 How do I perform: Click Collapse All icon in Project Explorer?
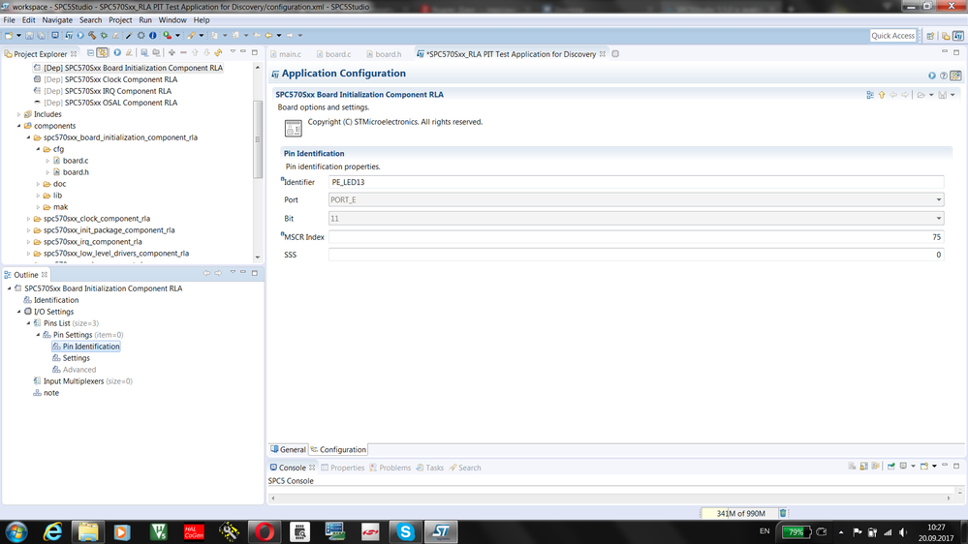click(x=90, y=53)
